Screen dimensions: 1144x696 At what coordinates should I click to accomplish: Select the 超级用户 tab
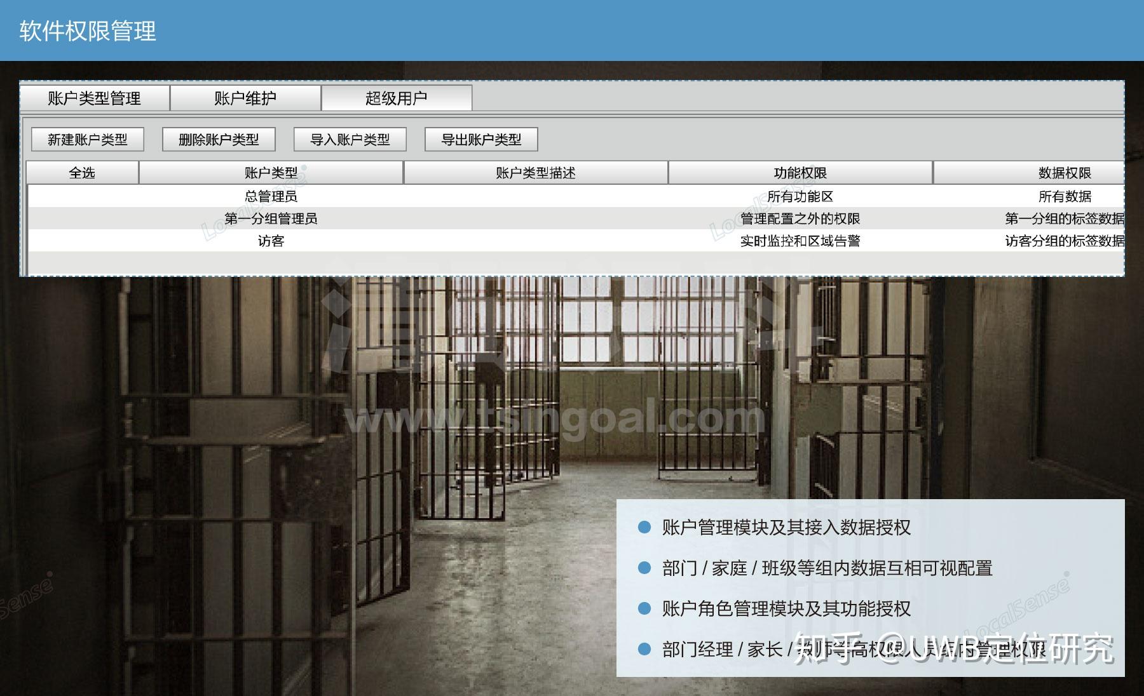coord(397,98)
